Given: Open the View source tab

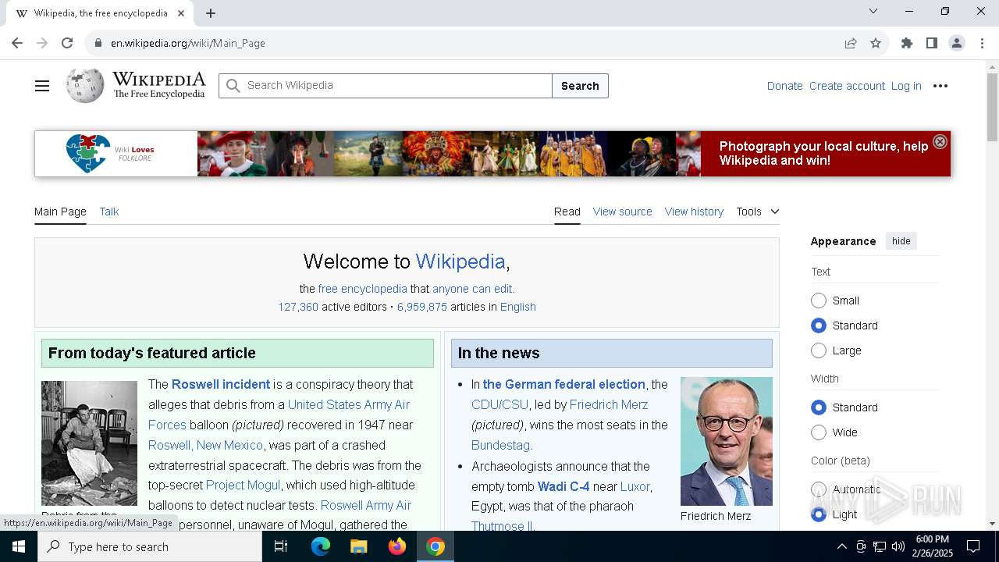Looking at the screenshot, I should pyautogui.click(x=622, y=212).
